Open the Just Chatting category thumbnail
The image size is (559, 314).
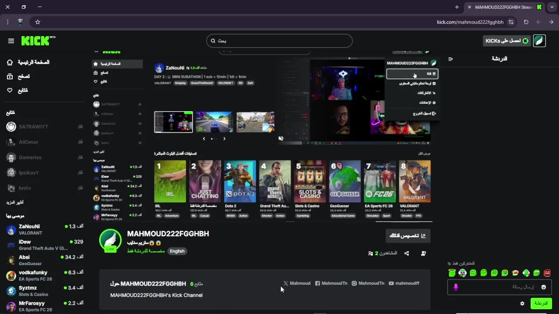click(205, 181)
